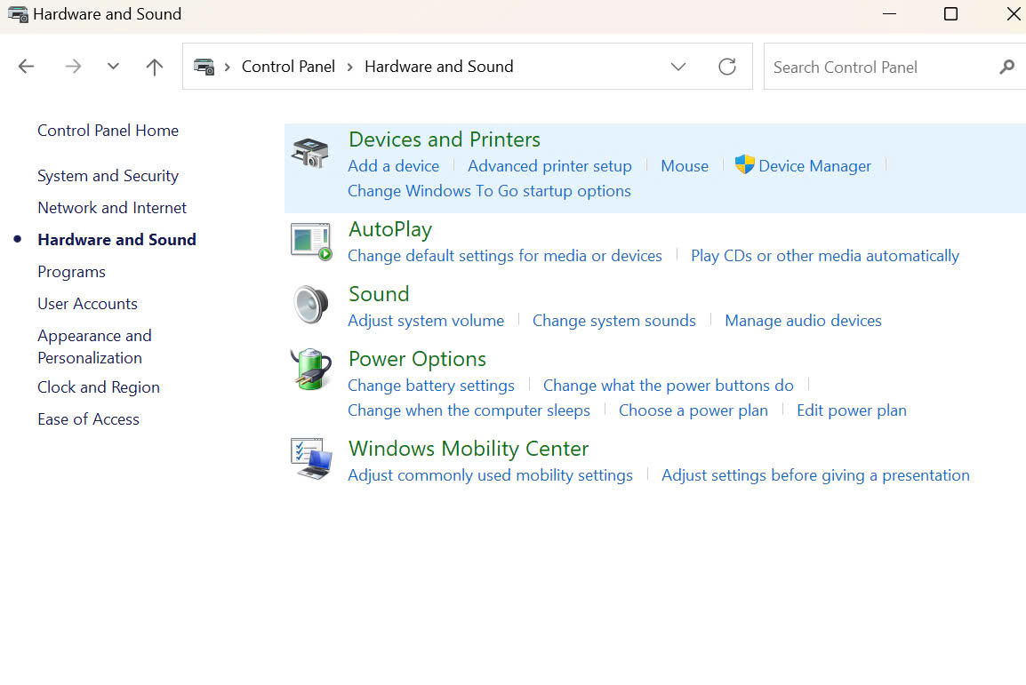The width and height of the screenshot is (1026, 685).
Task: Open Edit power plan
Action: point(851,410)
